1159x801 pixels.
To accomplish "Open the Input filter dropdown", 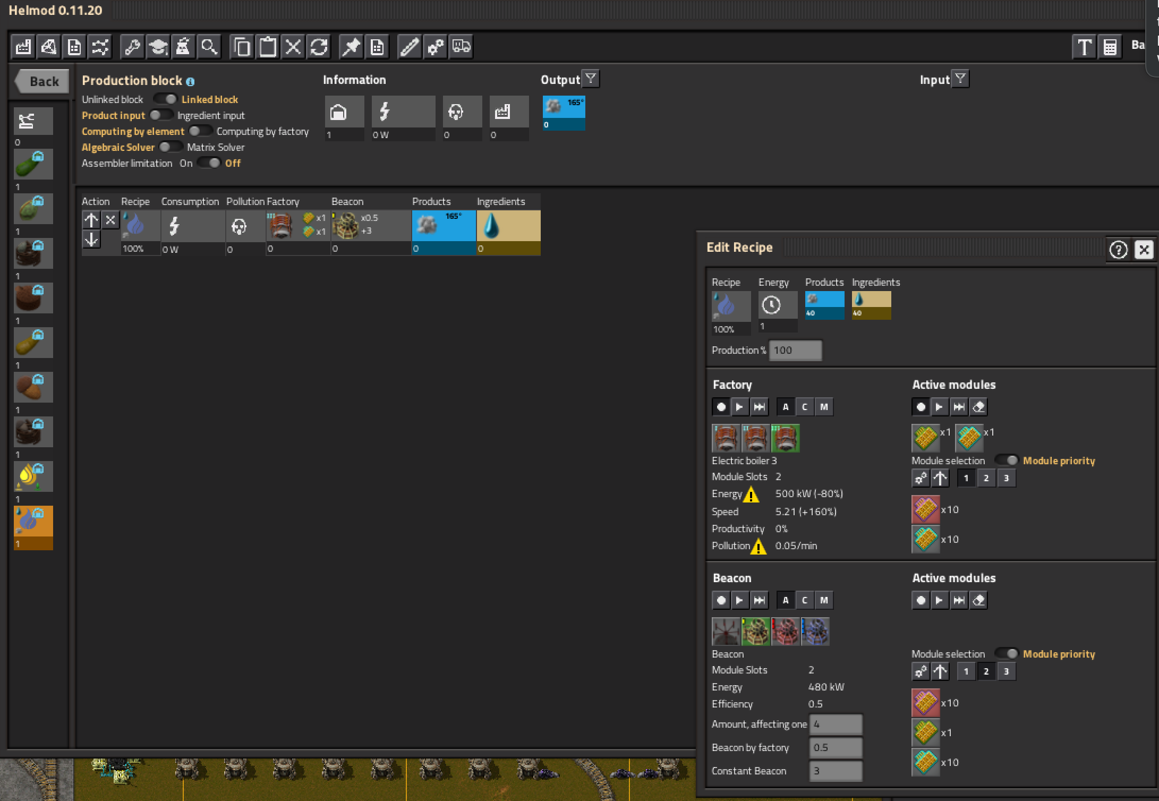I will pos(960,79).
